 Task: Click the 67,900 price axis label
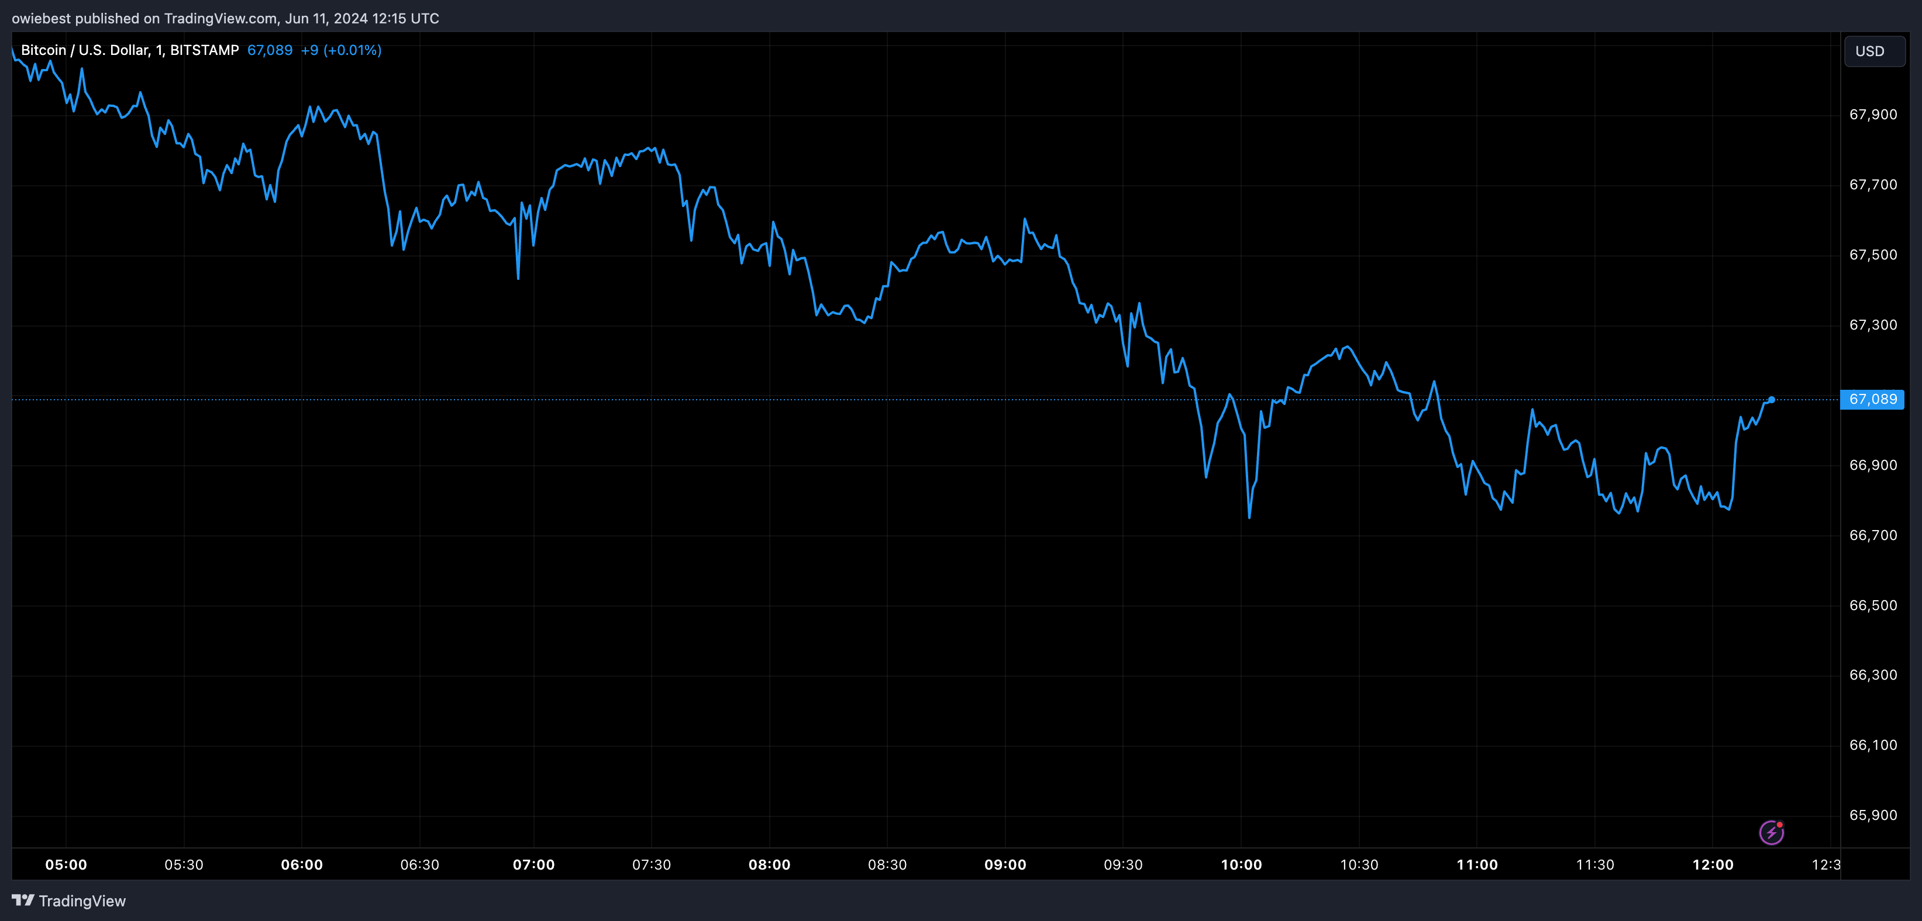1873,114
